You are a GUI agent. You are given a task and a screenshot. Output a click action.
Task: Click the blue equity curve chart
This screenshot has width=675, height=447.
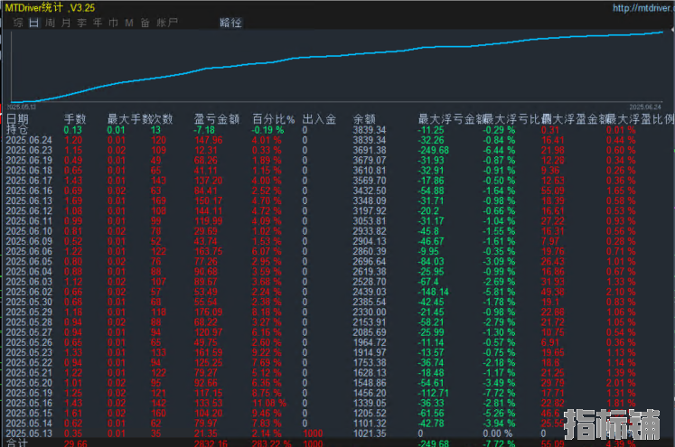click(x=336, y=67)
